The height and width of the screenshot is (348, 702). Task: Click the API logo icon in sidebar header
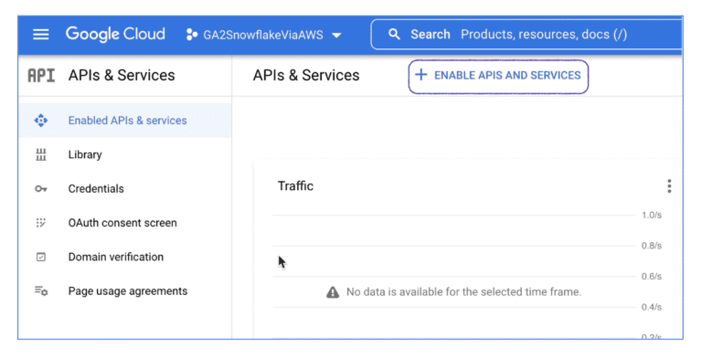41,76
